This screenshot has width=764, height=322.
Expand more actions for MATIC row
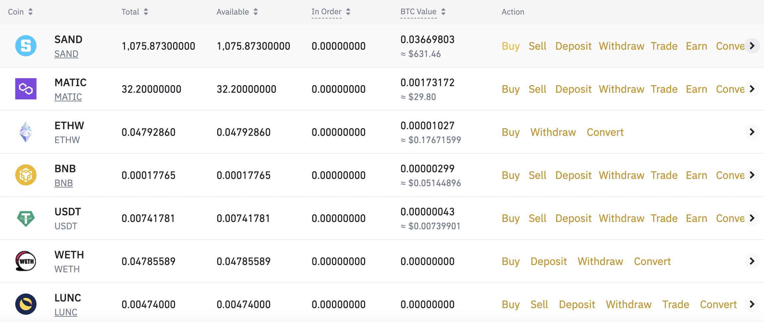[x=752, y=89]
